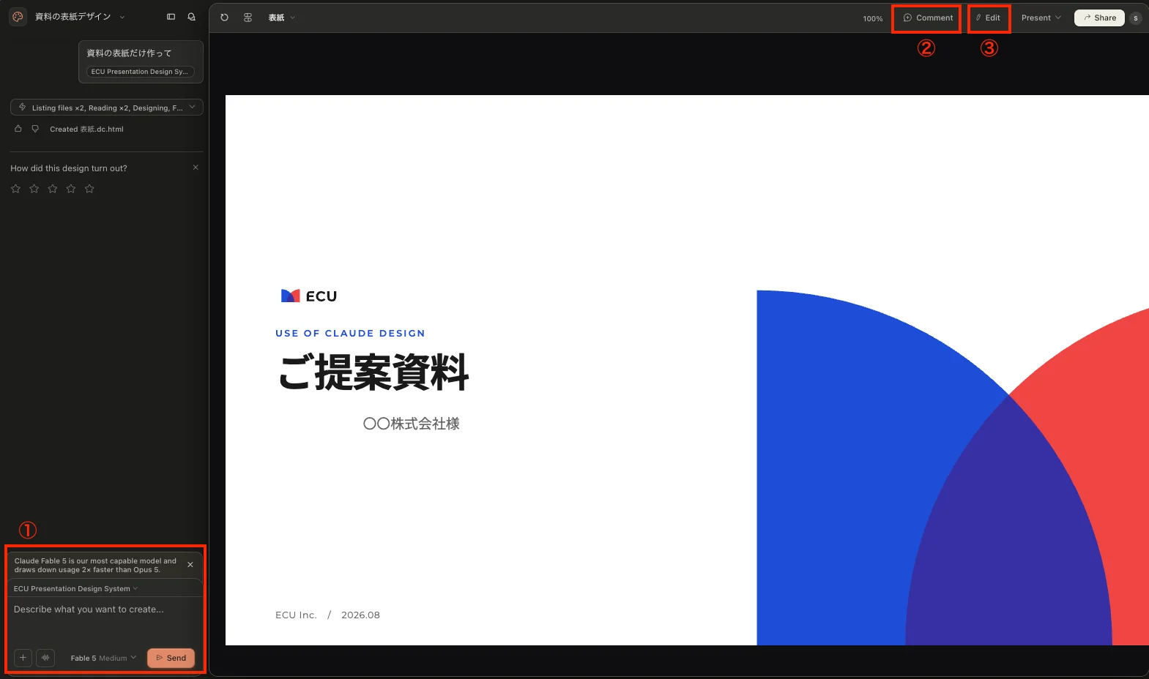Open the Fable 5 Medium model selector

tap(103, 658)
